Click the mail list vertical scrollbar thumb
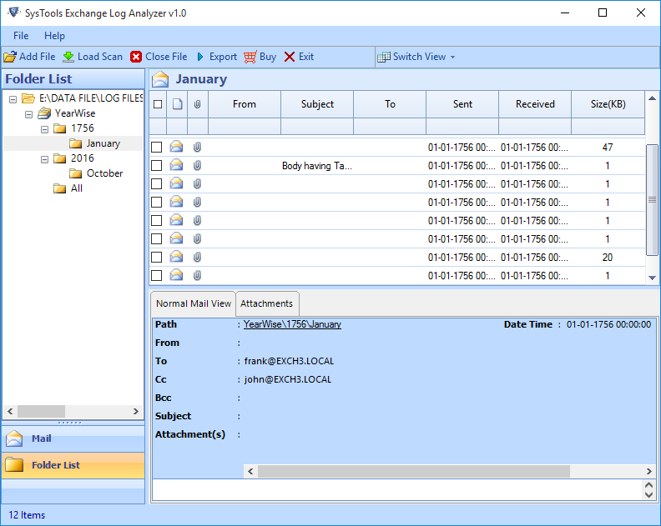This screenshot has width=661, height=526. [x=652, y=199]
